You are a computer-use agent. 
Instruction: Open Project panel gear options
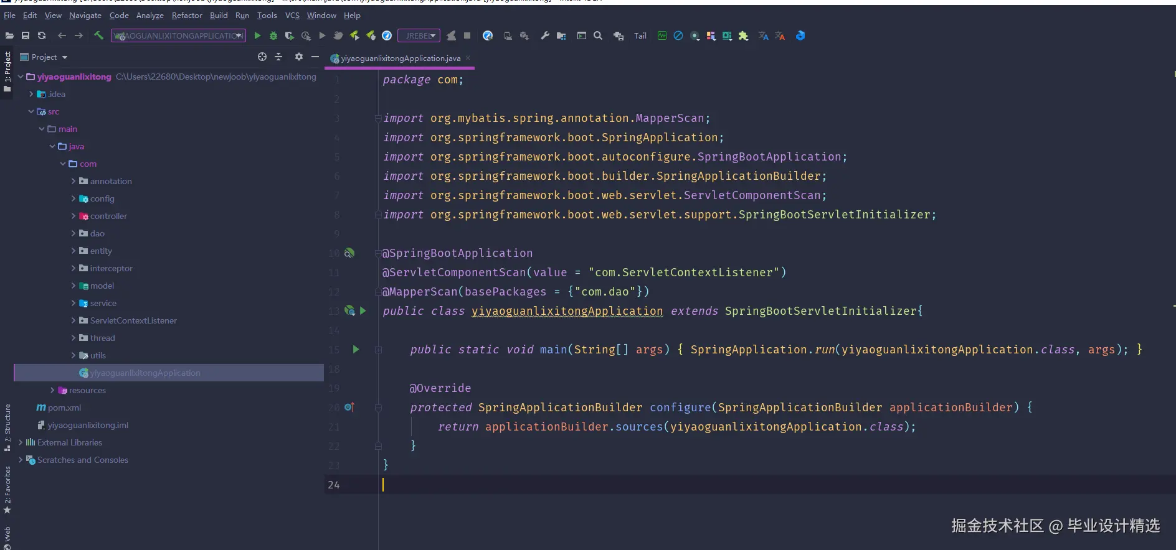tap(299, 57)
